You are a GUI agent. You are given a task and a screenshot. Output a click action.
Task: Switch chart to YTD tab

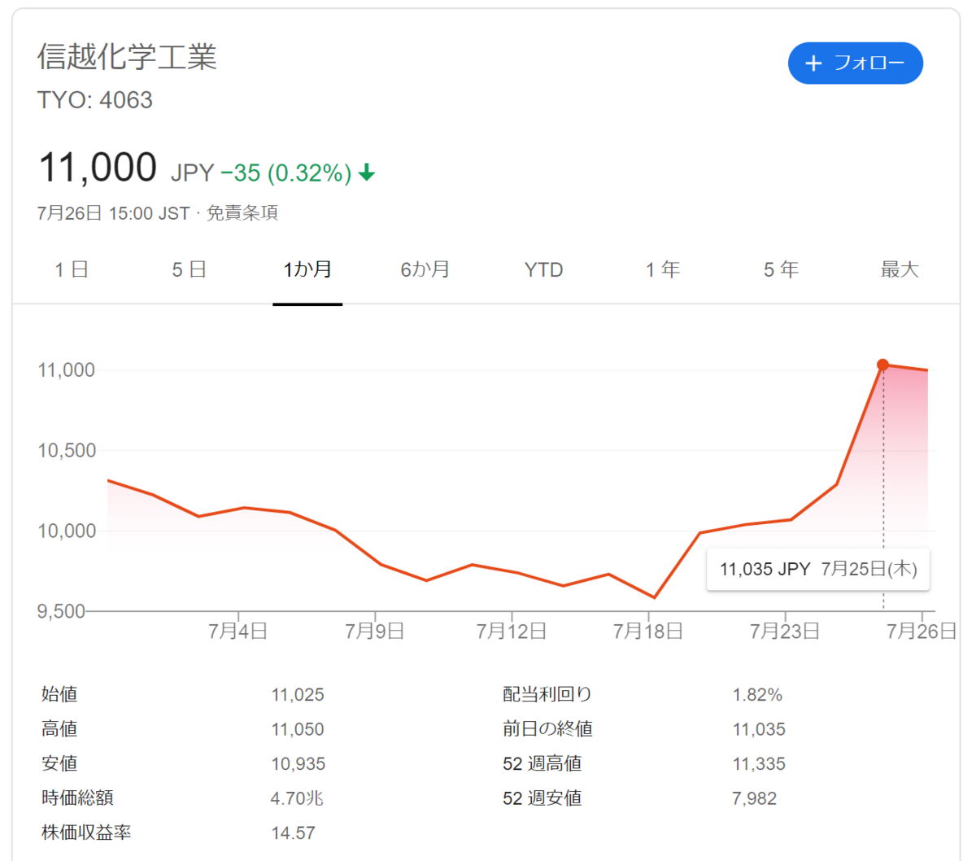[x=543, y=269]
